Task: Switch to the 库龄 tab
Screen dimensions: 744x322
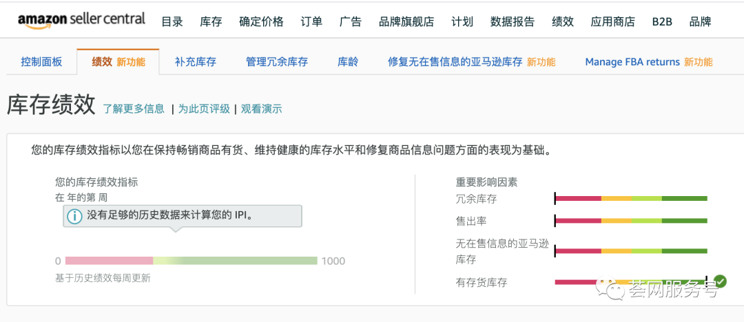Action: tap(348, 62)
